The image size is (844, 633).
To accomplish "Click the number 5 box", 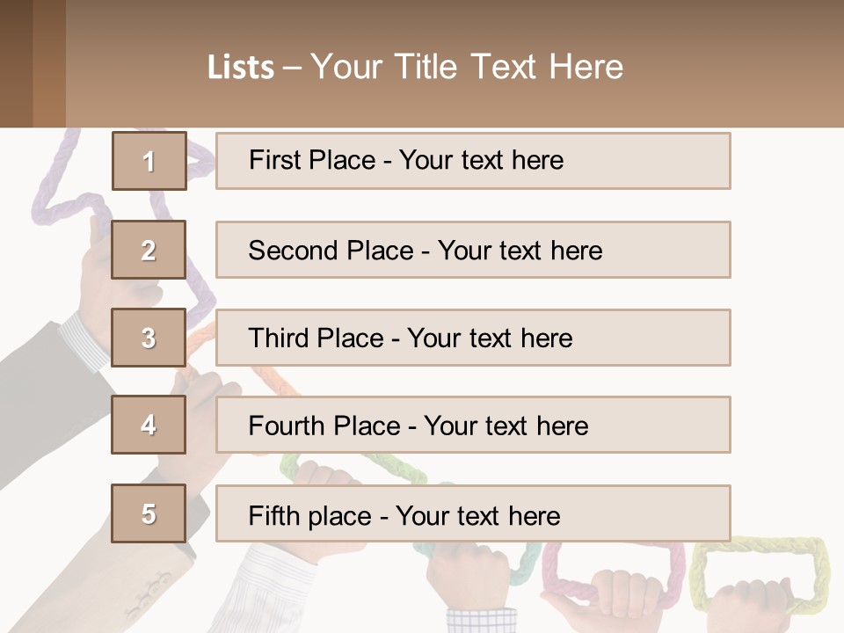I will pos(149,513).
